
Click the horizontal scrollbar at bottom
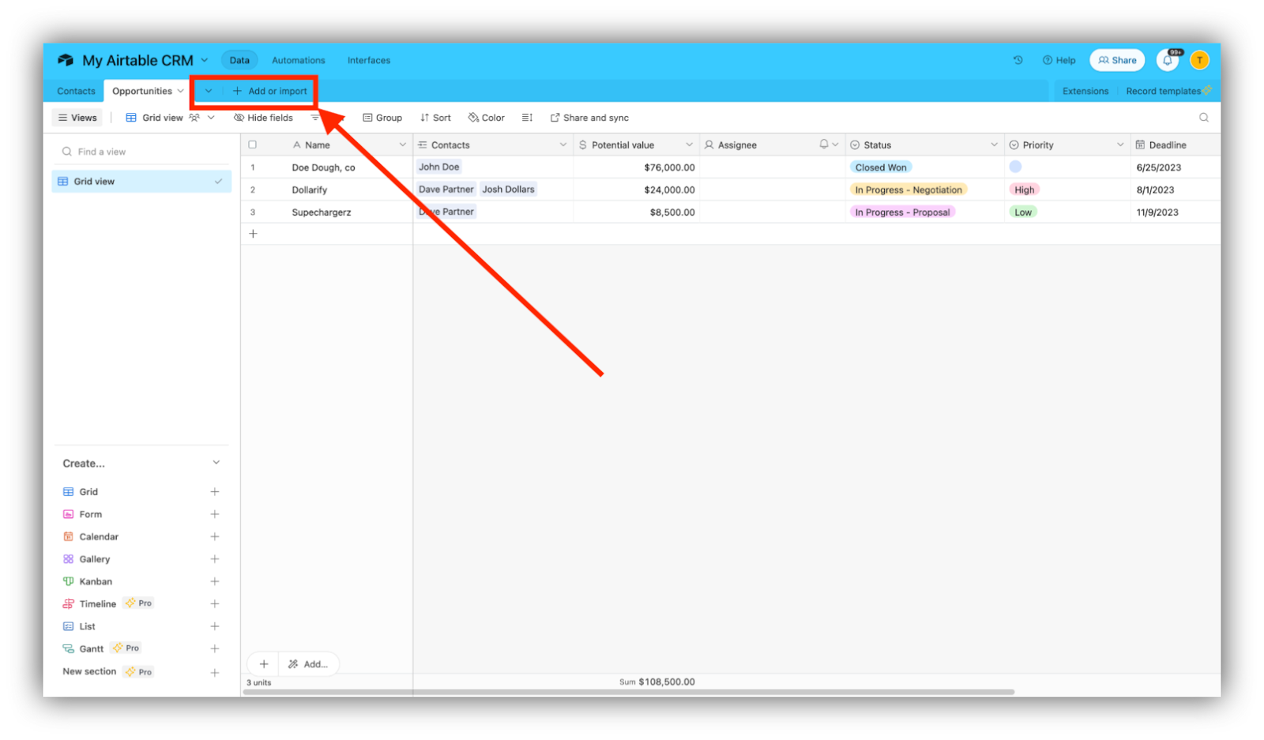629,692
